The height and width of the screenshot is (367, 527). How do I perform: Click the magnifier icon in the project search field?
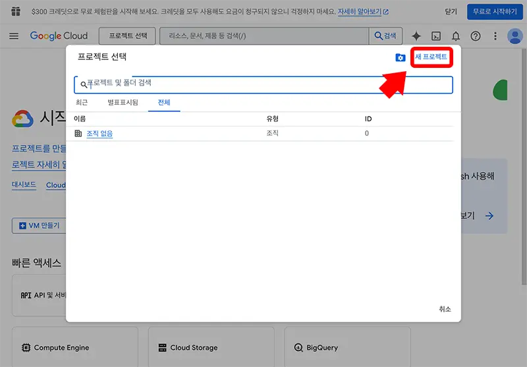[84, 84]
